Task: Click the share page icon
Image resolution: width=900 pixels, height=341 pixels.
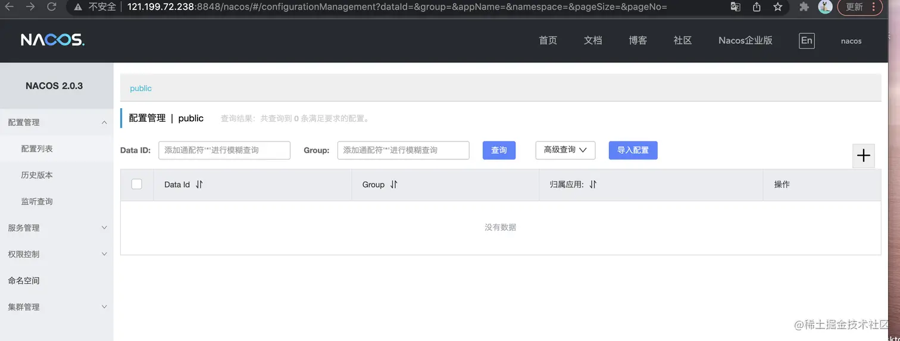Action: (757, 7)
